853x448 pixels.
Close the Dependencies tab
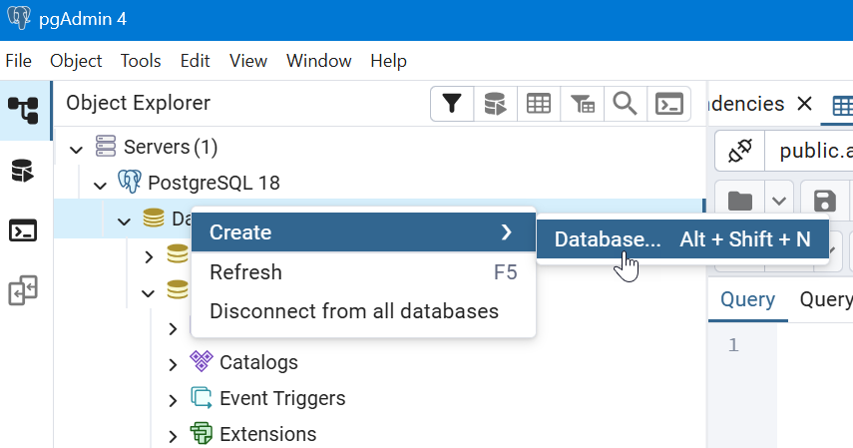click(804, 104)
